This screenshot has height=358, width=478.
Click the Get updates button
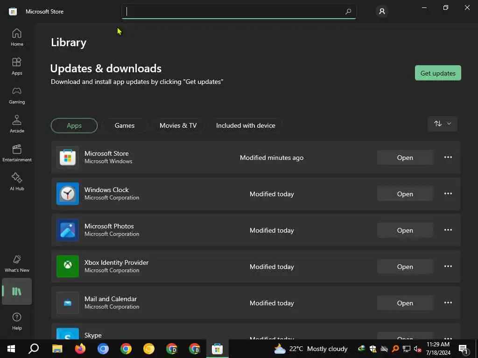point(438,73)
